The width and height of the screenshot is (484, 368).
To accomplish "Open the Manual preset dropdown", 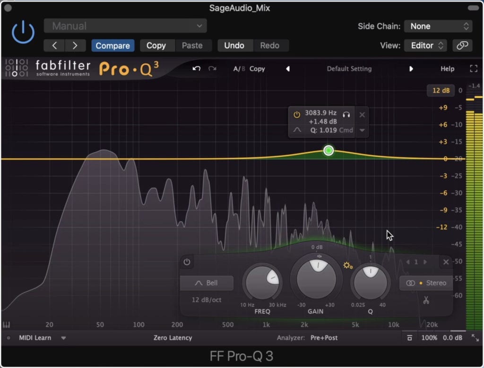I will 125,26.
